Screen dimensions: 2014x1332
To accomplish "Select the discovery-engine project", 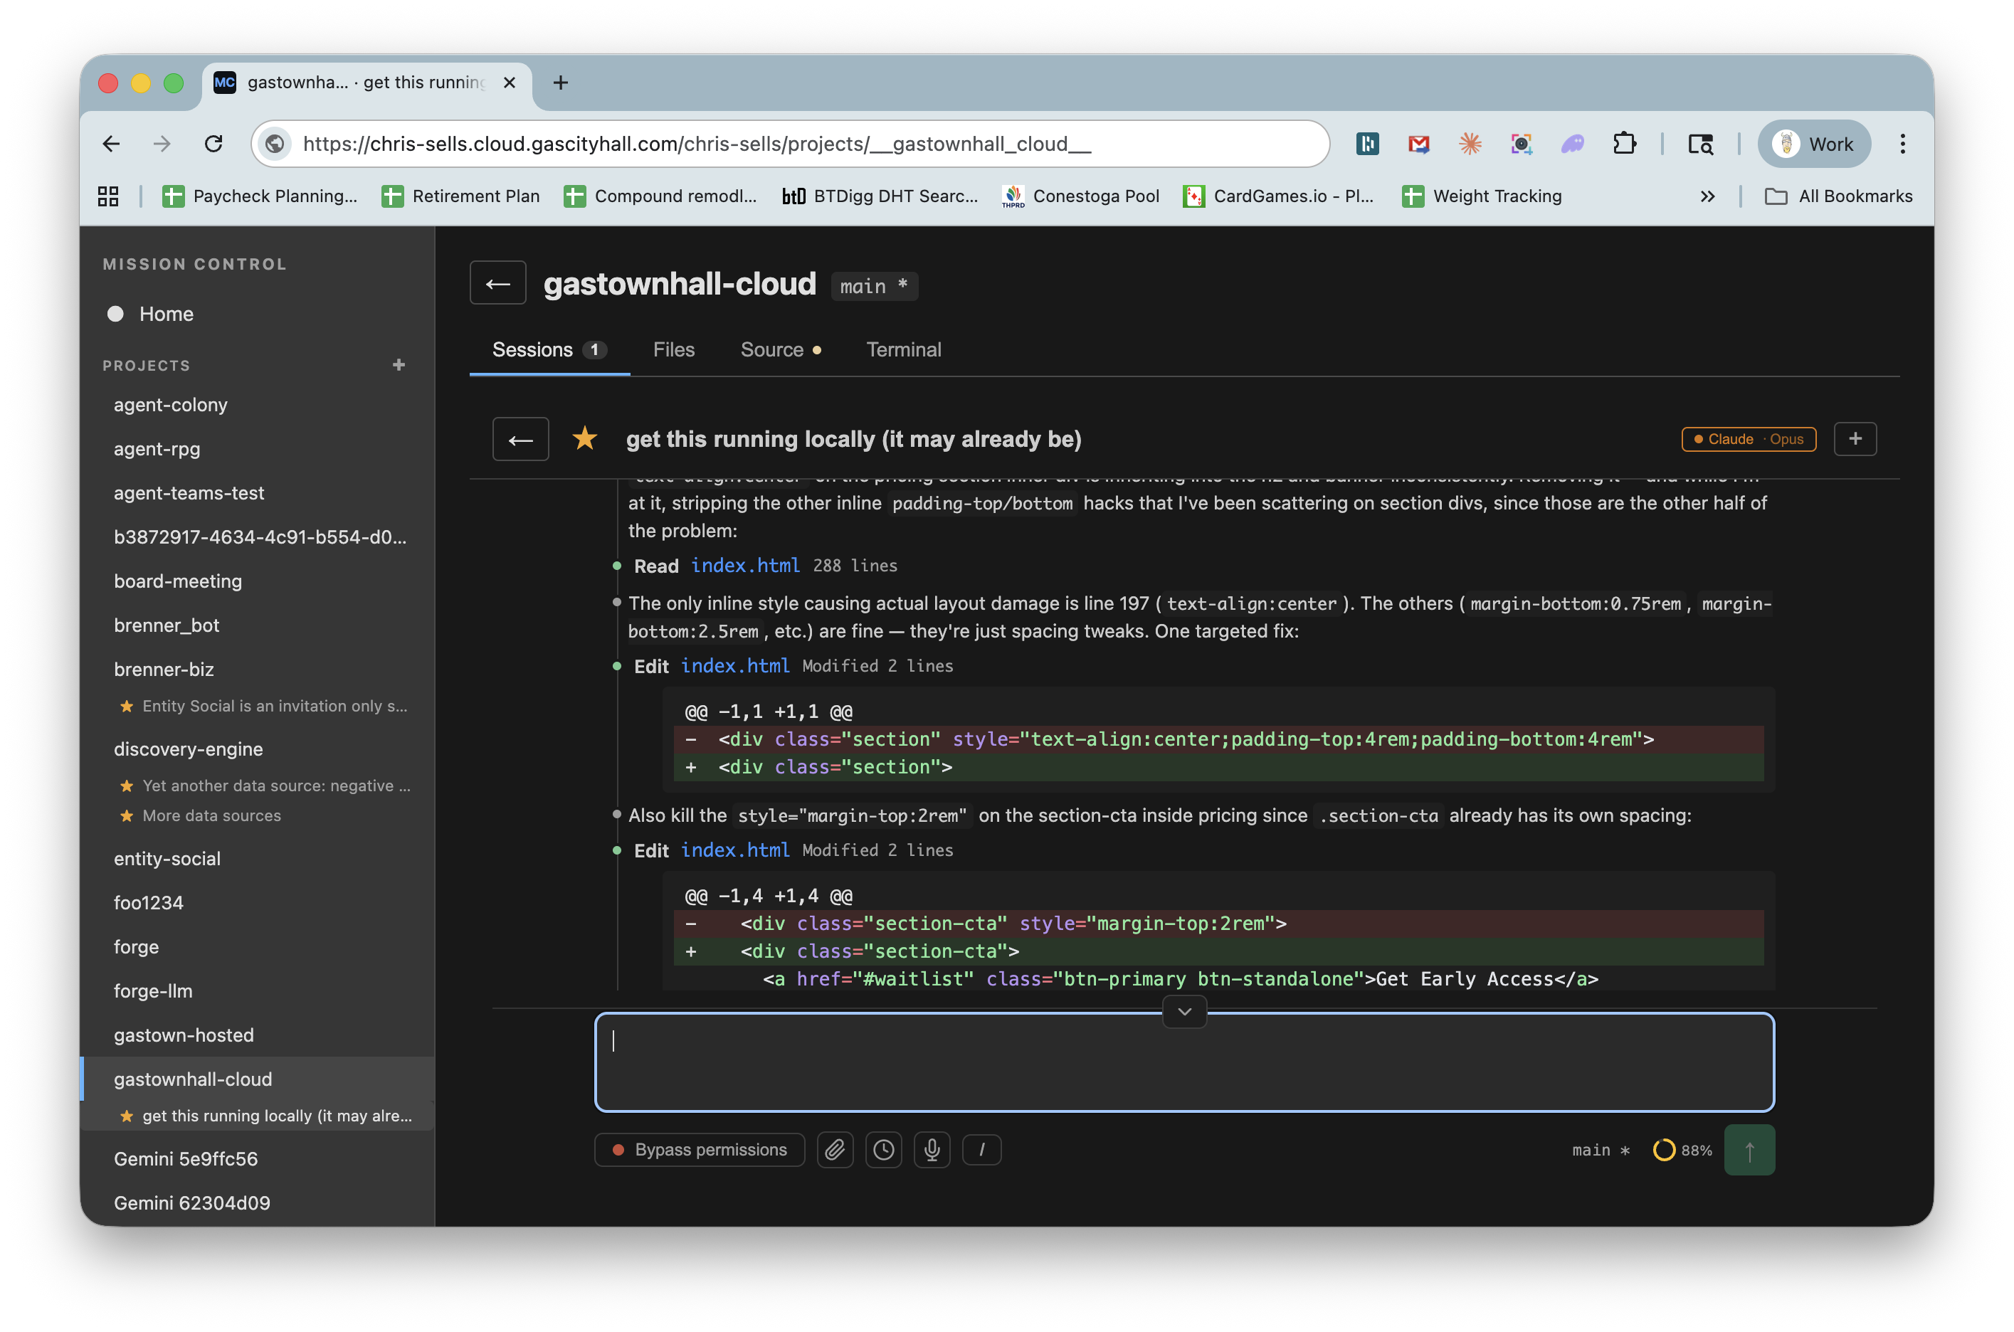I will click(x=189, y=749).
